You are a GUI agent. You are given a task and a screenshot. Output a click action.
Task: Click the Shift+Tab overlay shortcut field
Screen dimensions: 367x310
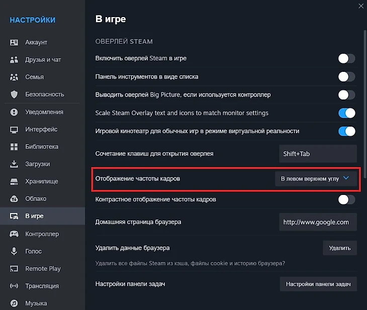point(318,154)
